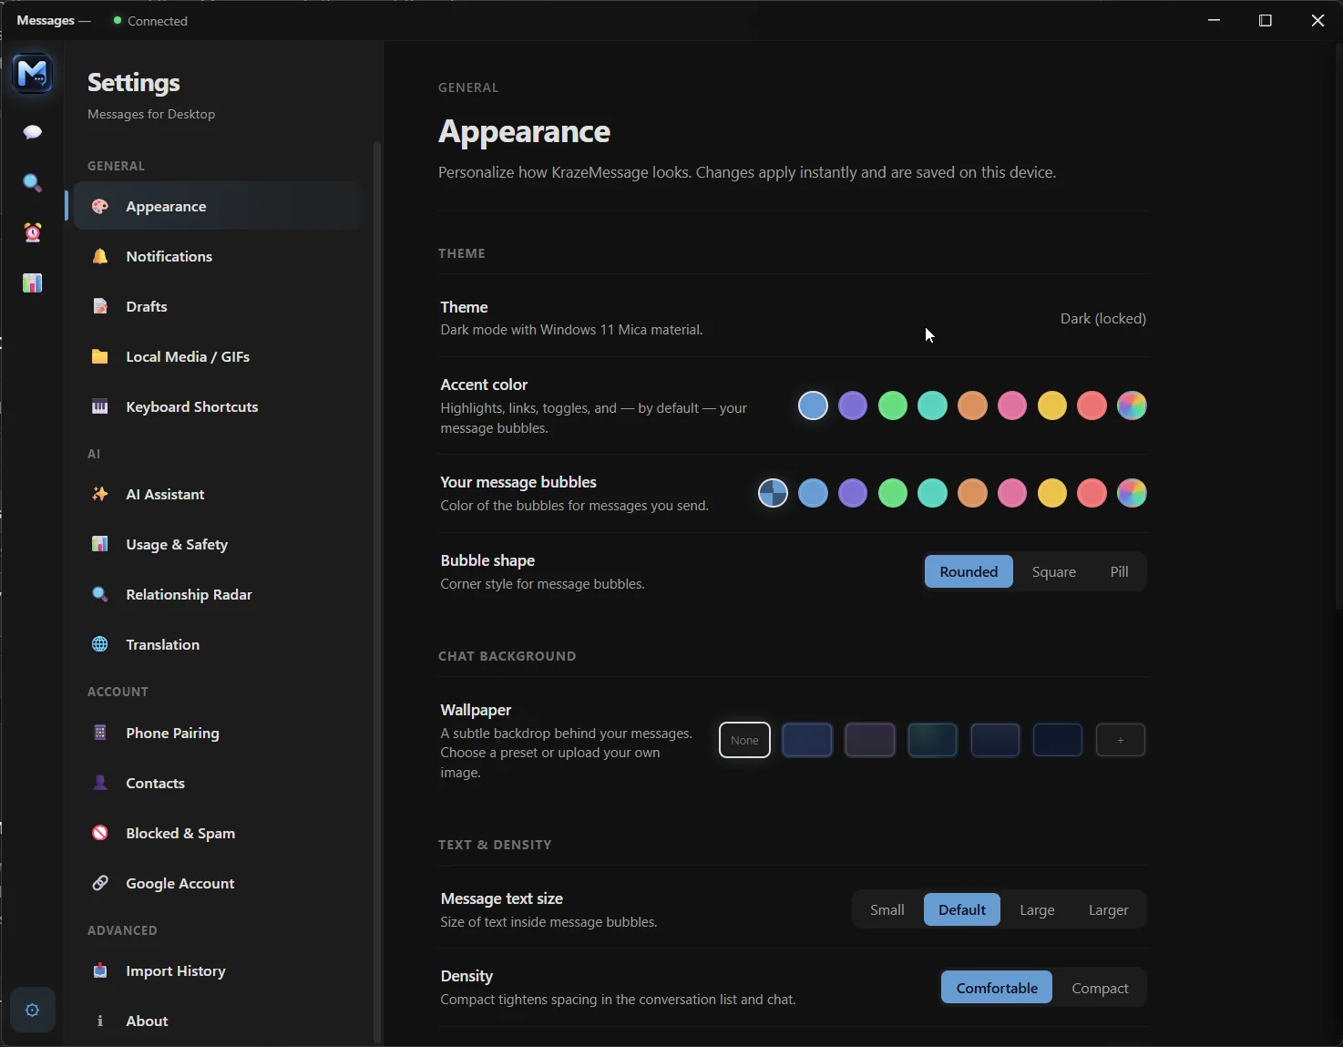
Task: Open the bar chart stats icon in the rail
Action: point(33,283)
